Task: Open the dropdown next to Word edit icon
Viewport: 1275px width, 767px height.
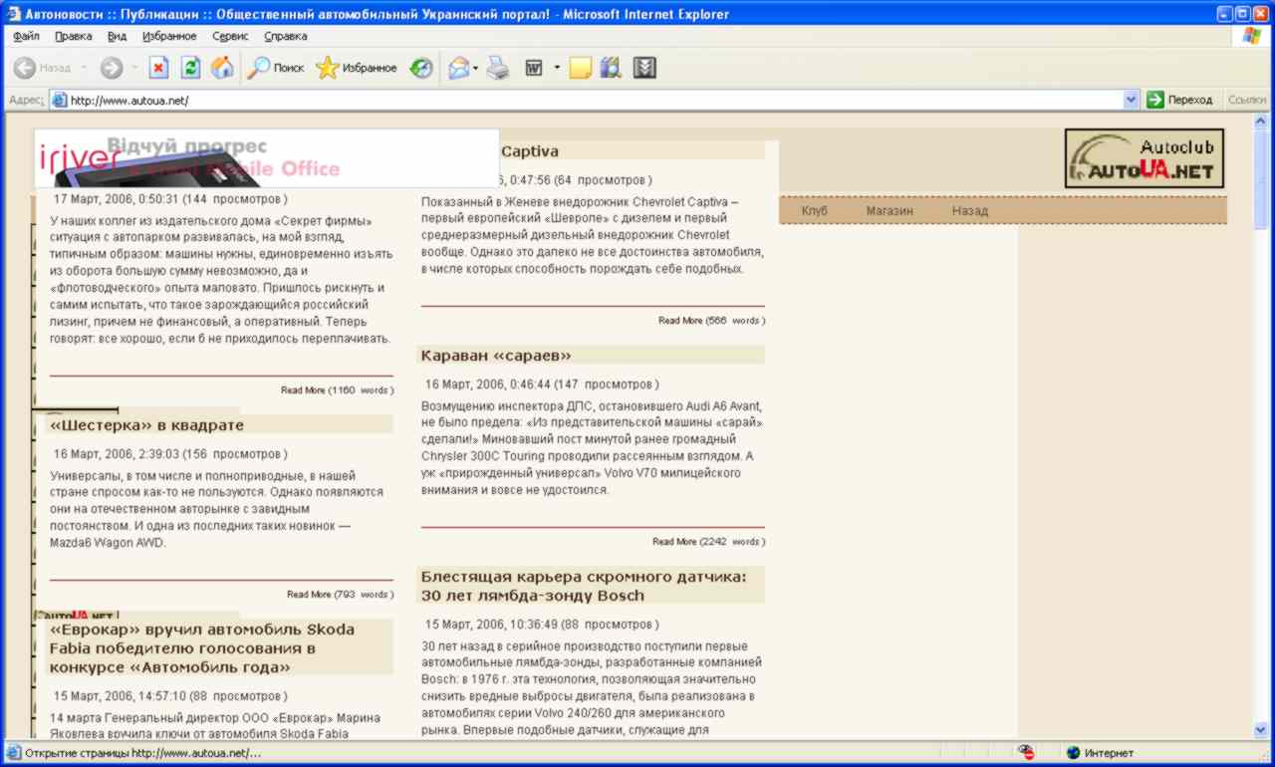Action: (x=557, y=68)
